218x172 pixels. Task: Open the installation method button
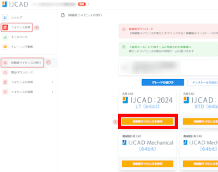(x=203, y=82)
